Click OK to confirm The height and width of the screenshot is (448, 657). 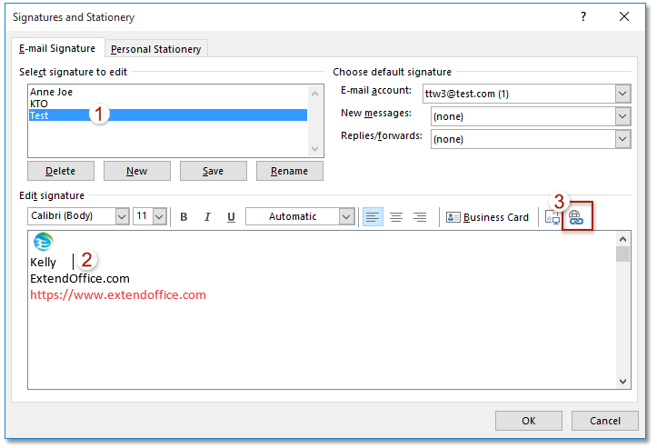(528, 421)
